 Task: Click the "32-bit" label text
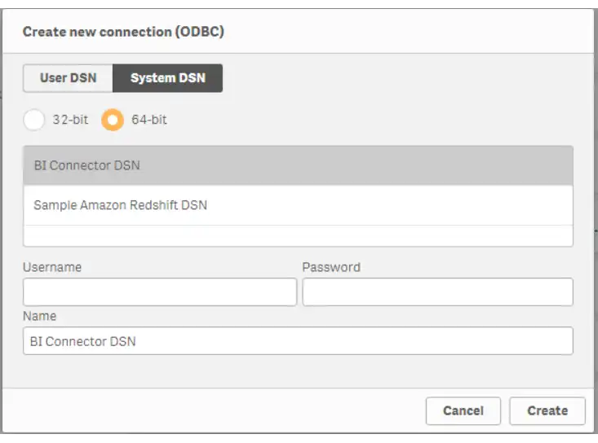(x=70, y=120)
